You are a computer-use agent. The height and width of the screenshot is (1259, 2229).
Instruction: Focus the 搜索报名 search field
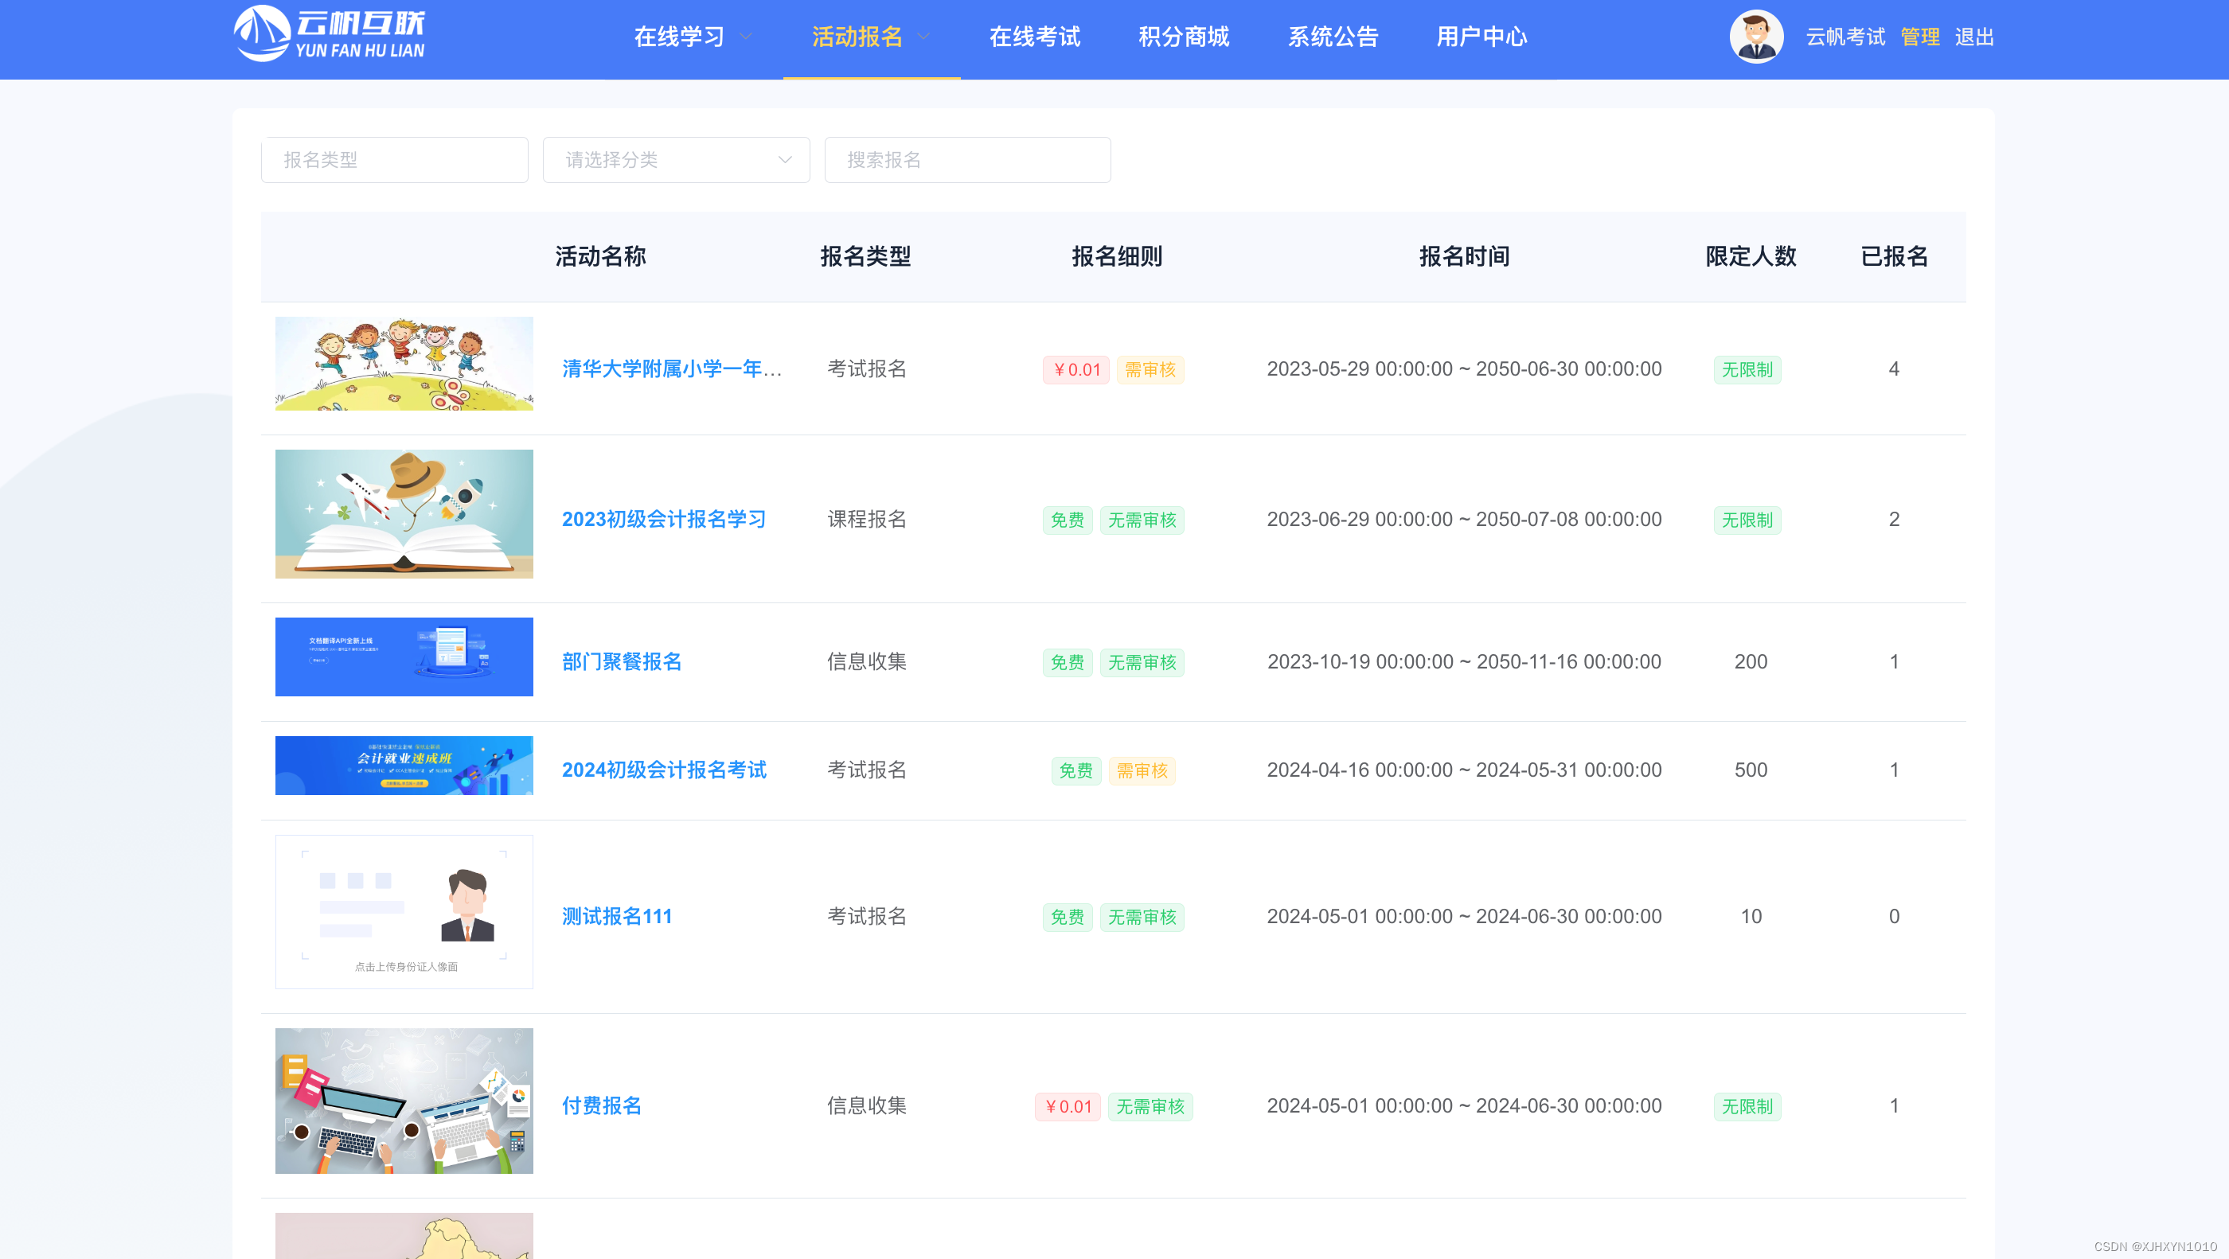966,160
